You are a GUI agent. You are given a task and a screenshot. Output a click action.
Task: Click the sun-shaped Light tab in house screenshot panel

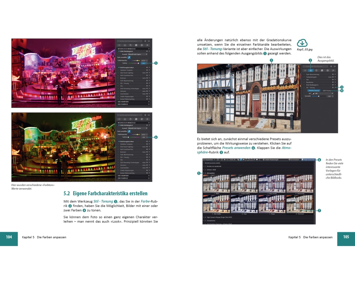[305, 70]
